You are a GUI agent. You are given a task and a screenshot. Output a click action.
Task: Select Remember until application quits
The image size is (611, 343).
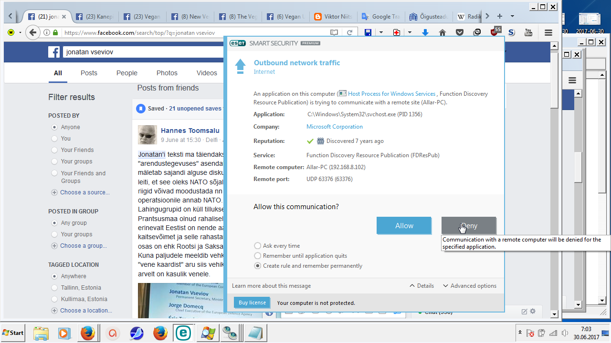[x=258, y=256]
